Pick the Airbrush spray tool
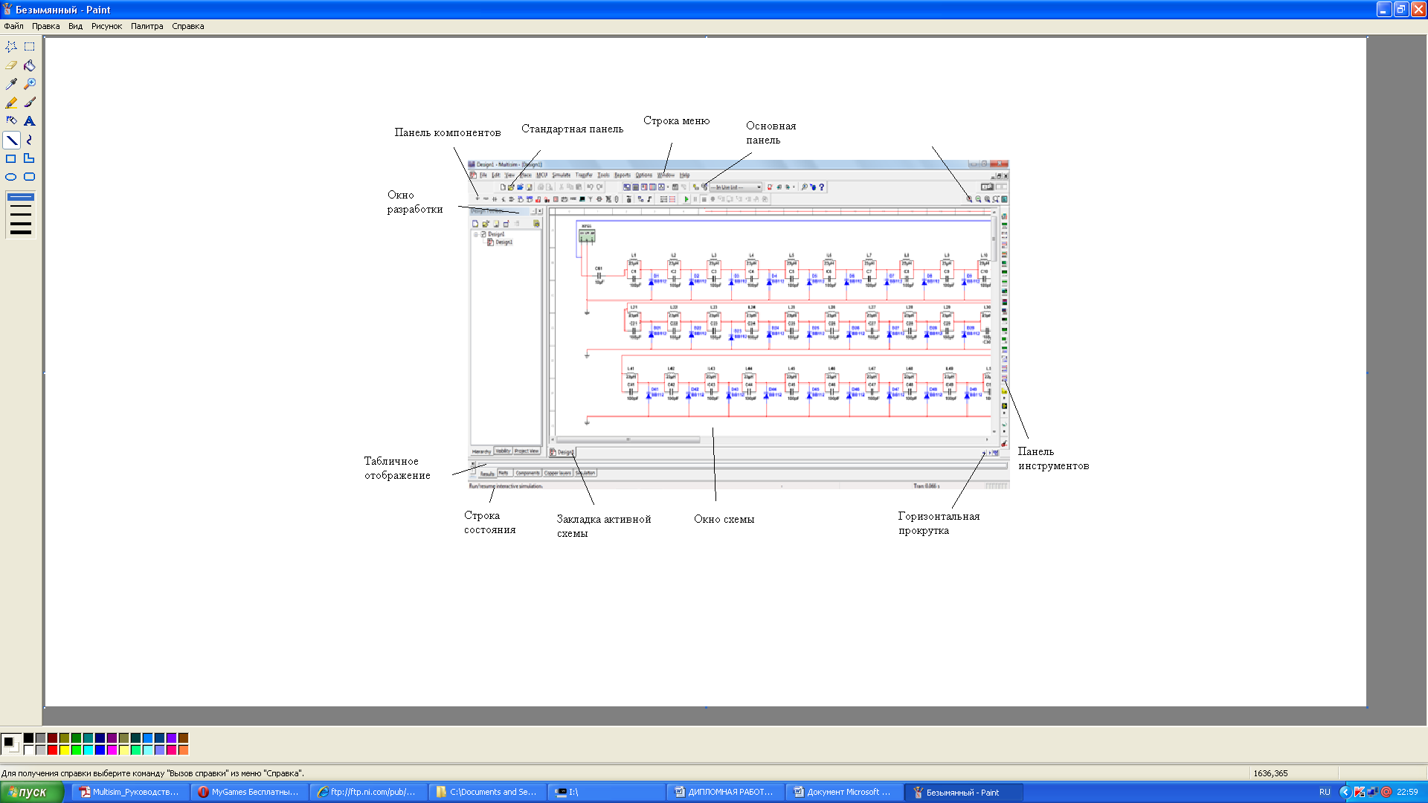The image size is (1428, 803). coord(11,121)
